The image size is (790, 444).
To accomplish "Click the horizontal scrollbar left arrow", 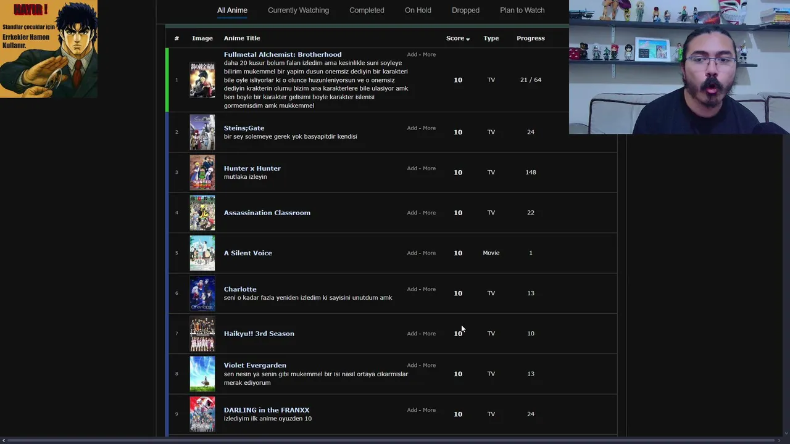I will (4, 440).
